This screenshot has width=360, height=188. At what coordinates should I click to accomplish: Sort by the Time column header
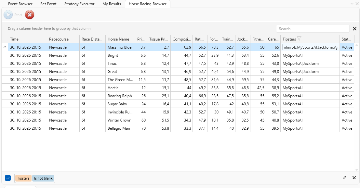point(27,39)
